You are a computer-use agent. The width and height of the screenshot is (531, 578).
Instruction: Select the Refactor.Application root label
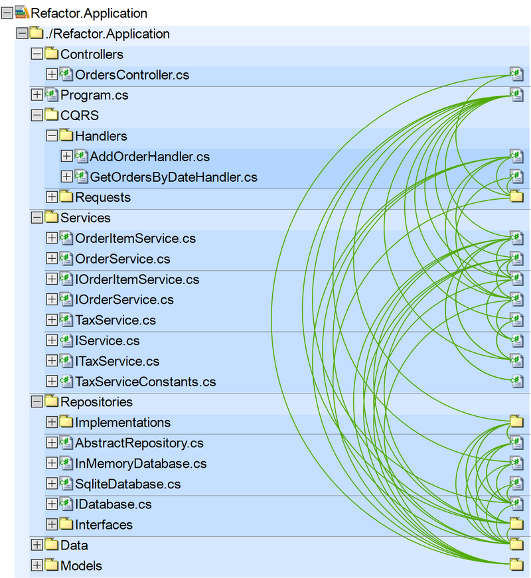(x=89, y=13)
